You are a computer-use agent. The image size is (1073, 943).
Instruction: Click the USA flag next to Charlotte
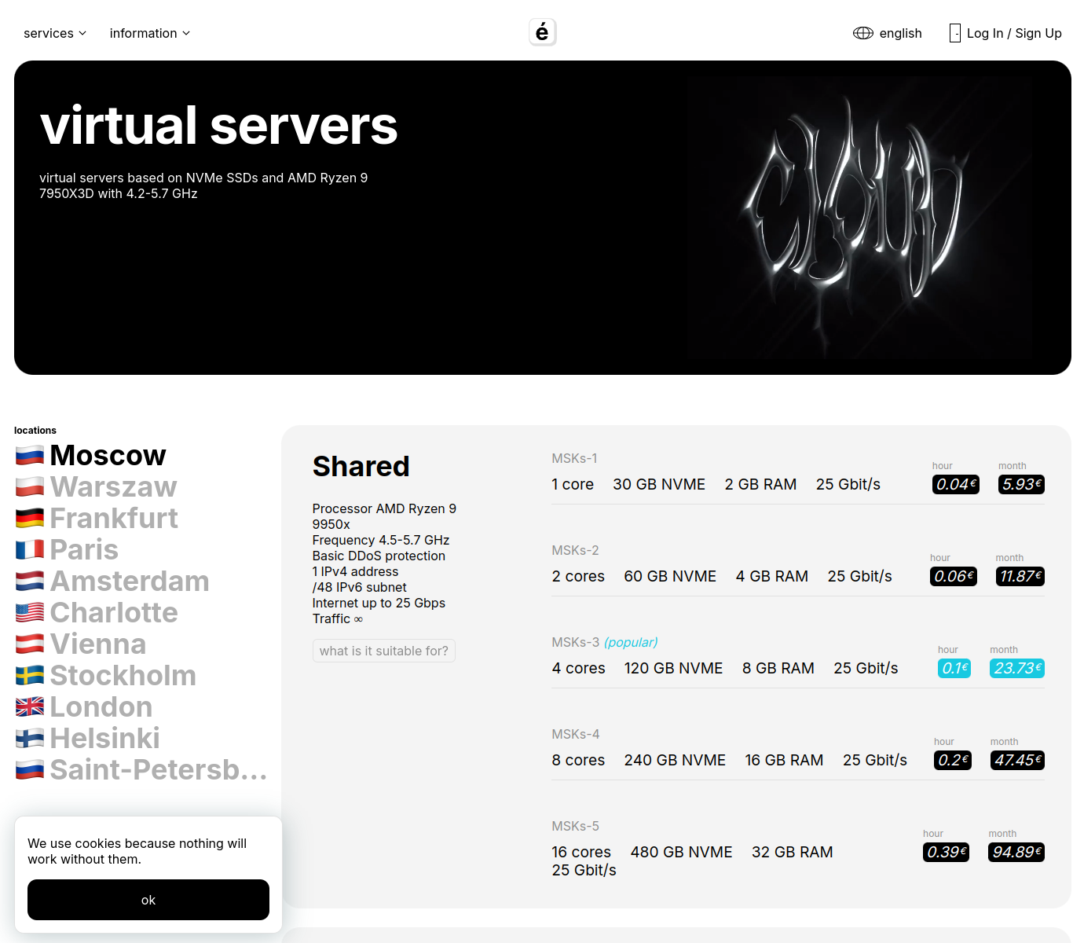[30, 613]
